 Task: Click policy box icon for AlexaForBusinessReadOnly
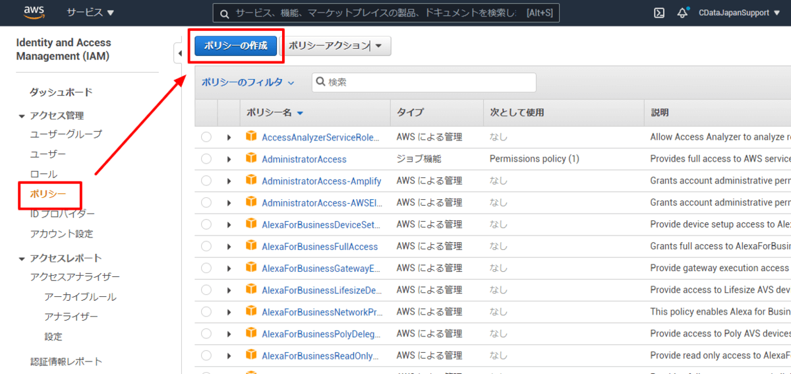(250, 355)
